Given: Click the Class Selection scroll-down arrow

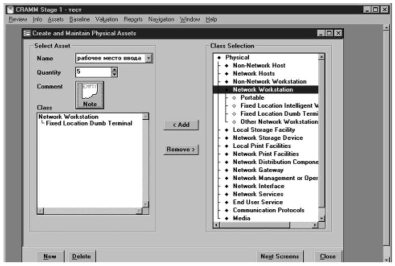Looking at the screenshot, I should click(321, 219).
